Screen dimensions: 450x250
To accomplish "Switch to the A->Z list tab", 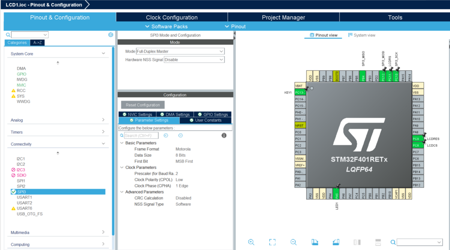I will [37, 43].
